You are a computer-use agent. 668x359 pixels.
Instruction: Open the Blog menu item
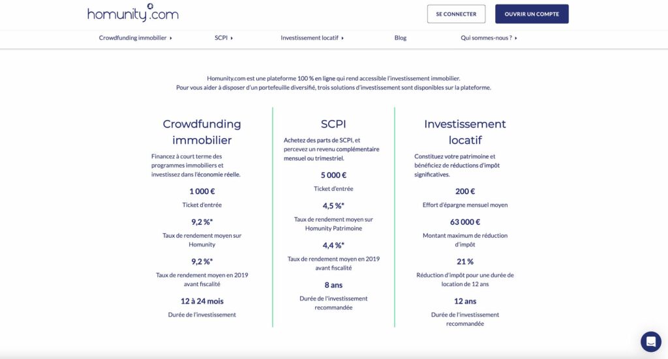tap(401, 38)
